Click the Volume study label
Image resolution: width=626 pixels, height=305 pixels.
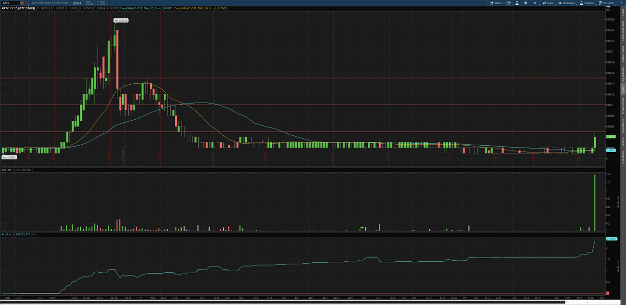[6, 170]
